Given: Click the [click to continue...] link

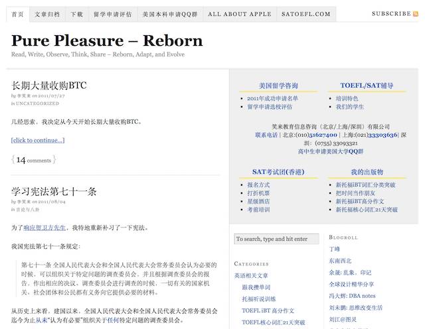Looking at the screenshot, I should 38,140.
